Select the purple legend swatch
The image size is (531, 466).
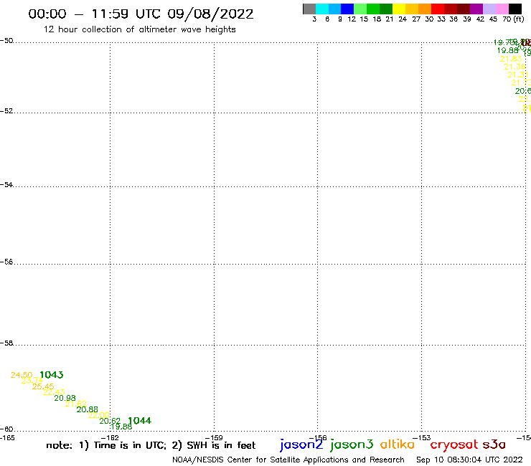[476, 9]
